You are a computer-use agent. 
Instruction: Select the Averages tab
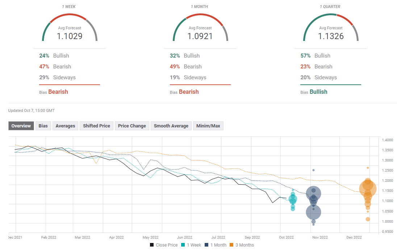pos(66,126)
